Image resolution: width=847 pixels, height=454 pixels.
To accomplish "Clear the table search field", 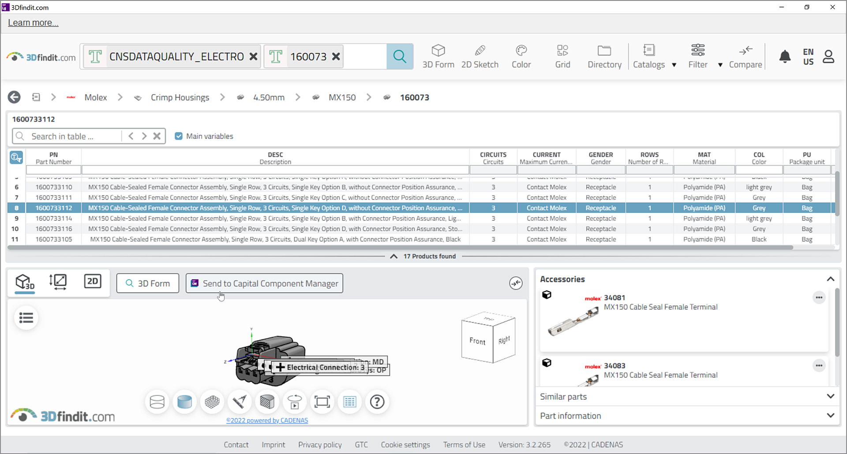I will point(157,136).
